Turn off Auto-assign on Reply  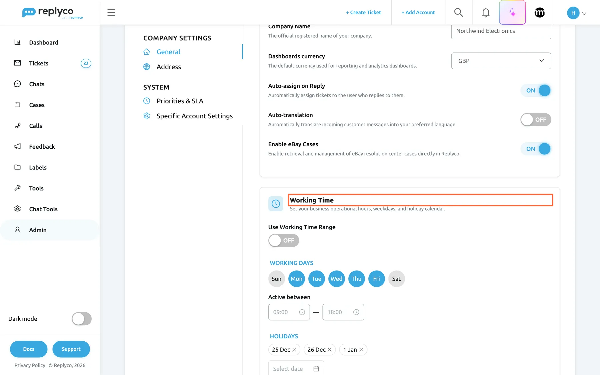click(536, 90)
